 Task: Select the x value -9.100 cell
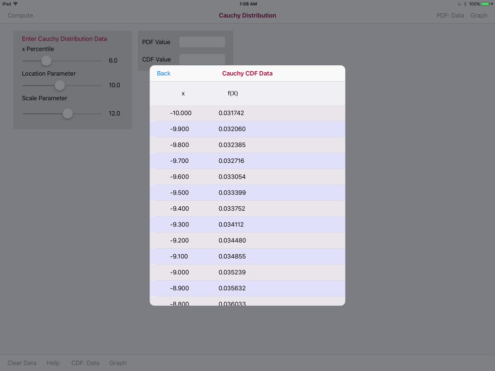[x=179, y=256]
